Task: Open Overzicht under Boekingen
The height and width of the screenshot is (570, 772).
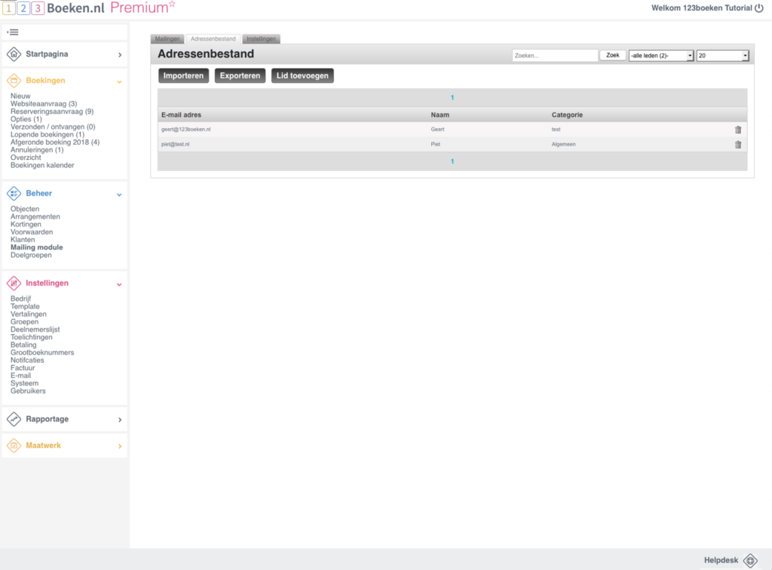Action: coord(26,158)
